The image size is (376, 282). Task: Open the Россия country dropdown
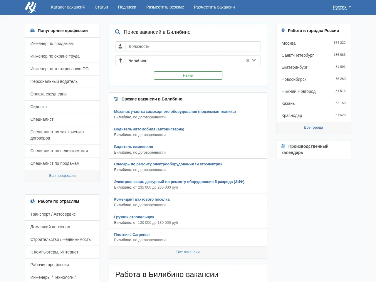click(x=342, y=7)
